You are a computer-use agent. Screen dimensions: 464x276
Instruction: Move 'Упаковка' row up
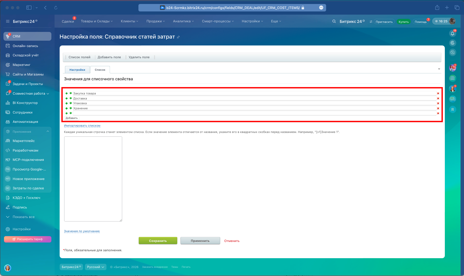tap(67, 103)
